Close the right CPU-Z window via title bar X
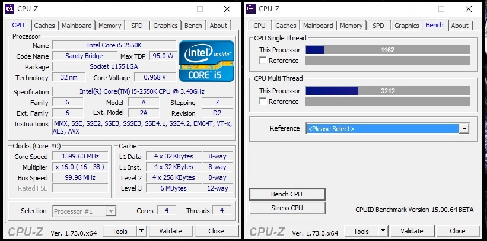Image resolution: width=487 pixels, height=241 pixels. tap(468, 8)
